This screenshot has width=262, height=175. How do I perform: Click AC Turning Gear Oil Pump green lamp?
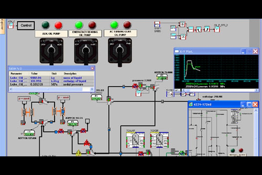coord(114,24)
